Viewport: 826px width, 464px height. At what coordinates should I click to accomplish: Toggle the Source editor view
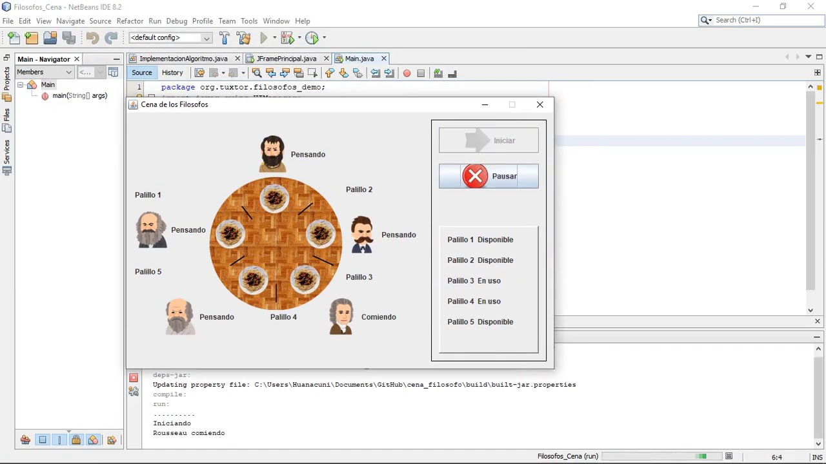142,73
